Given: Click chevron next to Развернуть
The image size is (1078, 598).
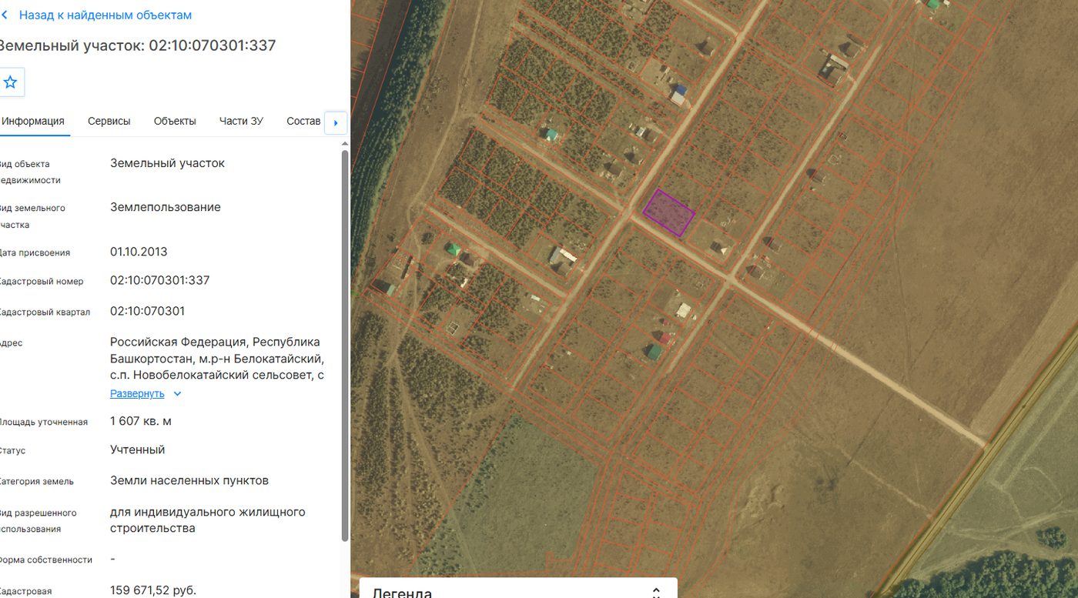Looking at the screenshot, I should click(177, 393).
